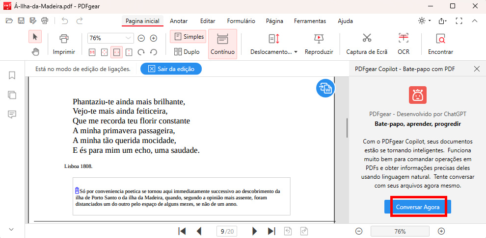486x238 pixels.
Task: Click the next view icon in bottom bar
Action: (303, 231)
